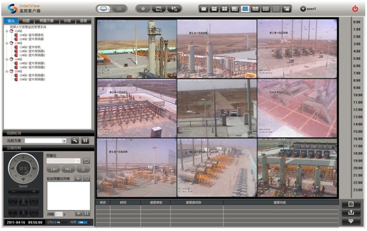Viewport: 367px width, 231px height.
Task: Switch to the four-window grid layout
Action: coord(225,9)
